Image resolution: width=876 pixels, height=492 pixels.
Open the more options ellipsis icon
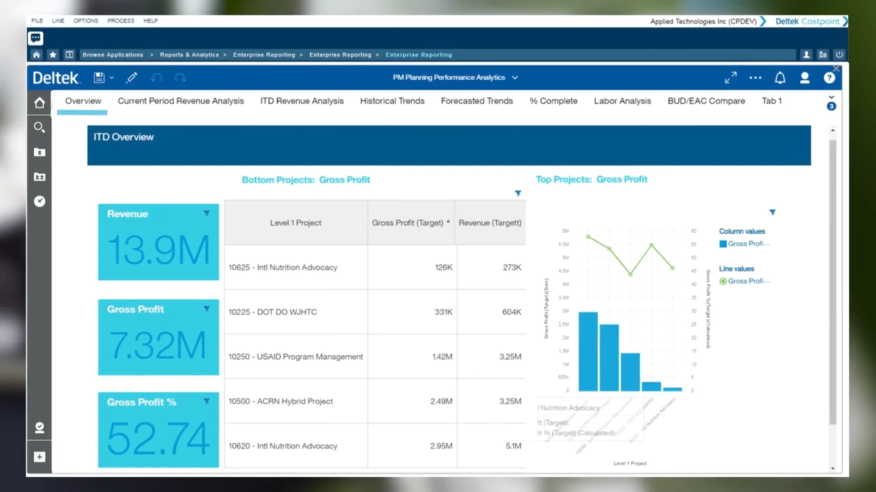pos(755,78)
